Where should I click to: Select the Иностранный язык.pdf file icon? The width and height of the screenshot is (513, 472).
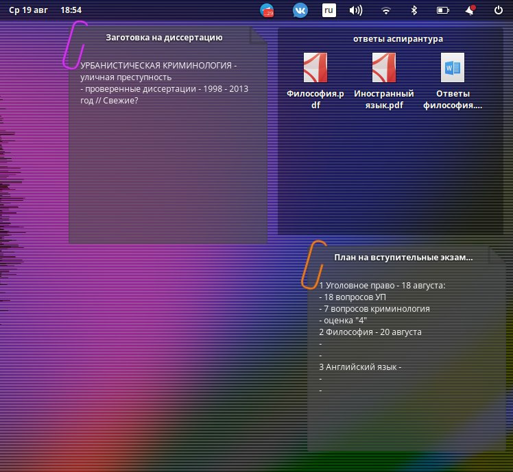click(x=384, y=67)
